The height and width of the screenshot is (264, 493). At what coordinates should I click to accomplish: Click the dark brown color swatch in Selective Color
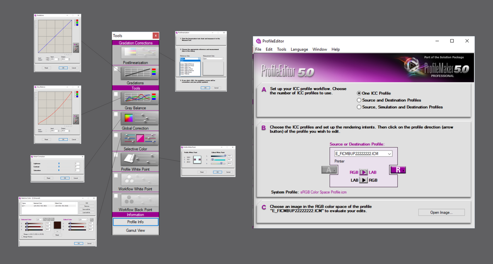tap(58, 225)
